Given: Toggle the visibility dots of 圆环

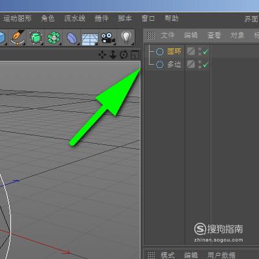Looking at the screenshot, I should 199,52.
